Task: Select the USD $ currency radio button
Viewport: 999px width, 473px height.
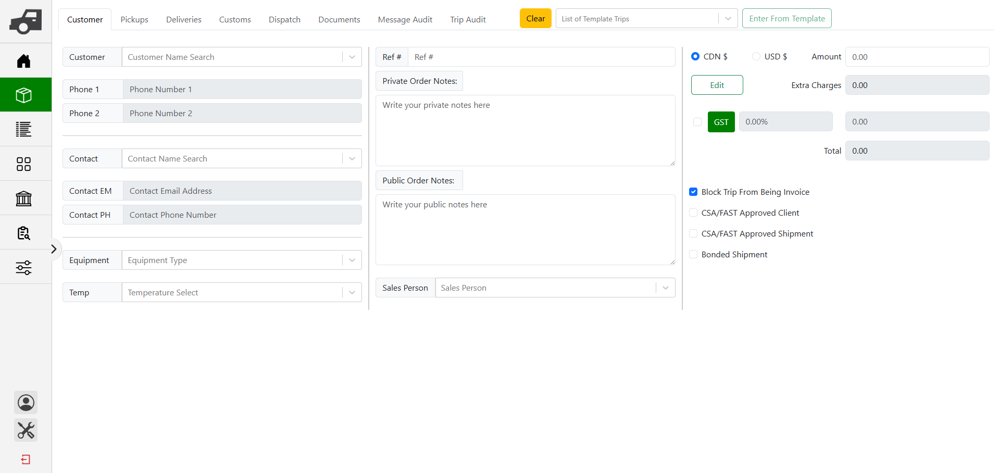Action: pyautogui.click(x=756, y=56)
